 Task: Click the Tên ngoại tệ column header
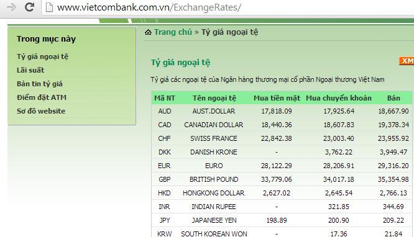pyautogui.click(x=214, y=98)
